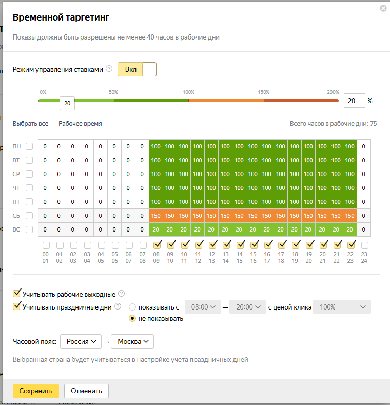390x405 pixels.
Task: Open help icon for bid management mode
Action: [109, 69]
